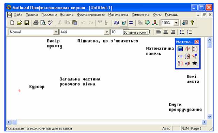This screenshot has width=218, height=133.
Task: Click the horizontal scrollbar left arrow
Action: click(x=9, y=122)
